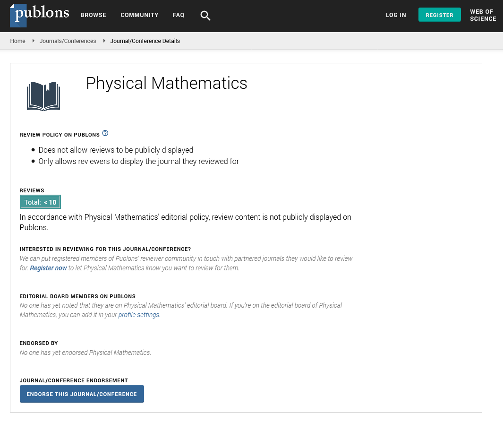503x422 pixels.
Task: Click the arrow before Journal/Conference Details
Action: 103,41
